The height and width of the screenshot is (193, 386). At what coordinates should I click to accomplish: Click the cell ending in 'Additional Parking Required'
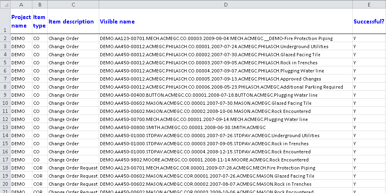(221, 87)
